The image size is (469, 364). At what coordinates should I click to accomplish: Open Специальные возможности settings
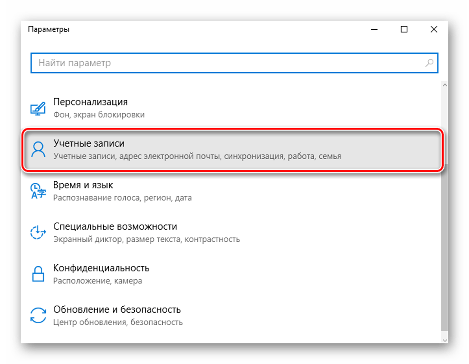115,226
